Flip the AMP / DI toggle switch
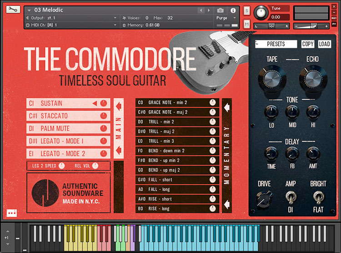The width and height of the screenshot is (341, 253). click(x=291, y=197)
